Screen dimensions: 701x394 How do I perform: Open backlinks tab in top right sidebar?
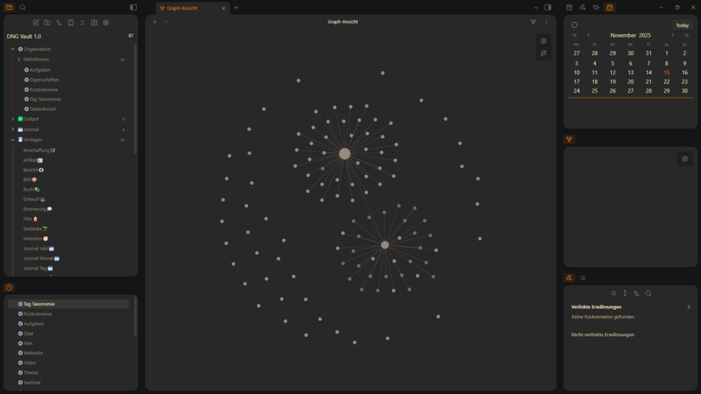pos(582,7)
